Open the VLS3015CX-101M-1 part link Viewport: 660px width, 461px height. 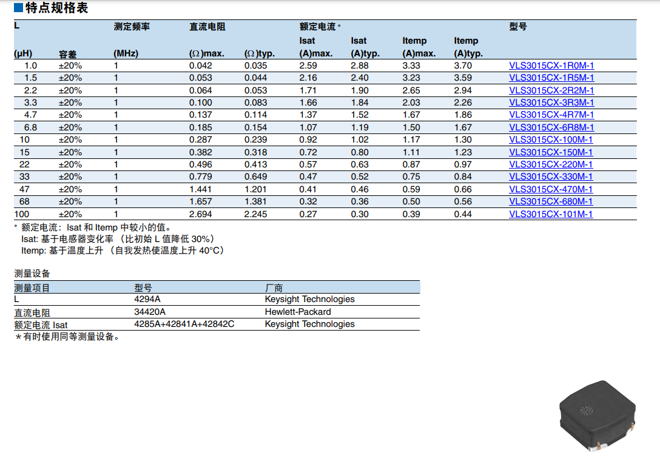pyautogui.click(x=551, y=214)
